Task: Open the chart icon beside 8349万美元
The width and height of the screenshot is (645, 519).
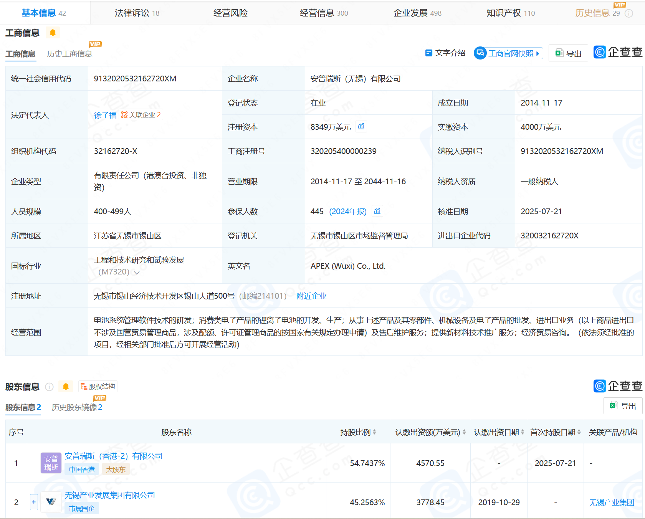Action: click(361, 126)
